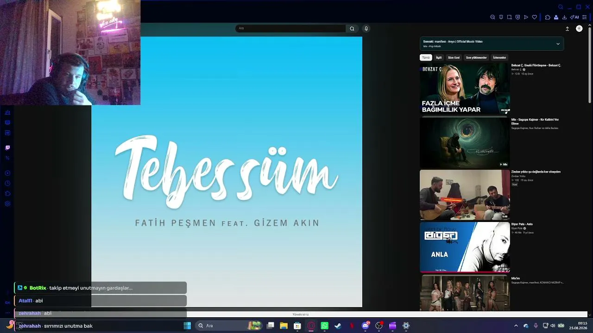Open the YouTube account avatar
Image resolution: width=593 pixels, height=333 pixels.
click(579, 29)
